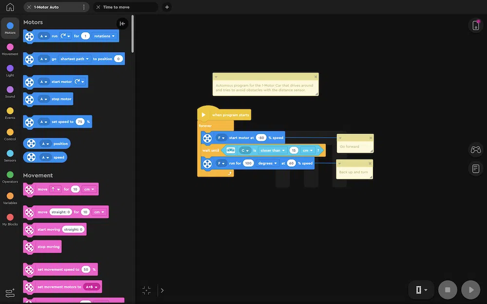This screenshot has height=304, width=487.
Task: Open the 'degrees' unit dropdown
Action: [268, 163]
